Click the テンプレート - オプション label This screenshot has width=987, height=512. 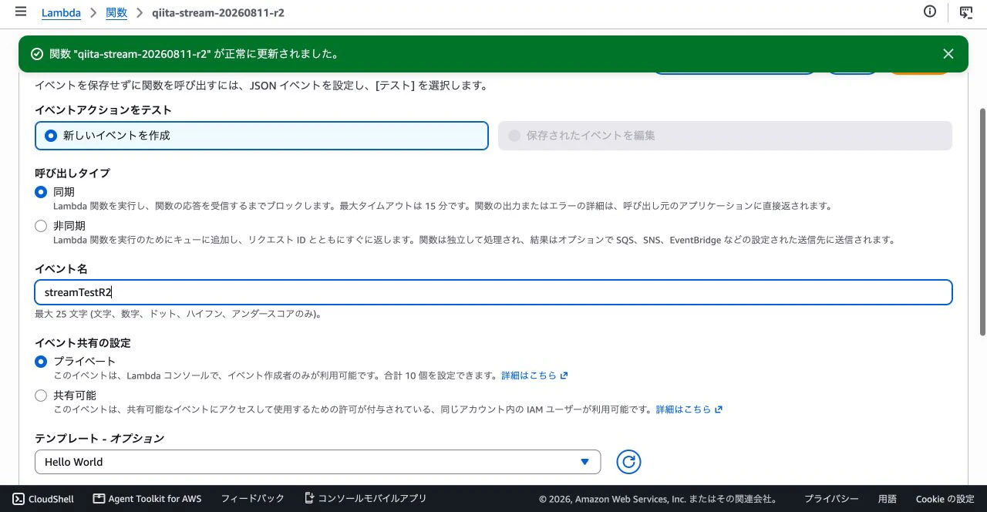(99, 439)
